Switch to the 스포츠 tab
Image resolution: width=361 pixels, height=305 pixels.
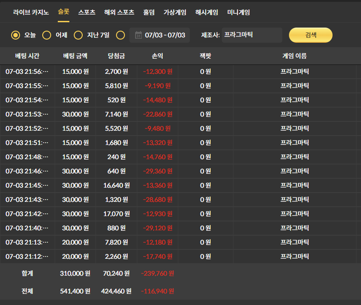[x=87, y=12]
